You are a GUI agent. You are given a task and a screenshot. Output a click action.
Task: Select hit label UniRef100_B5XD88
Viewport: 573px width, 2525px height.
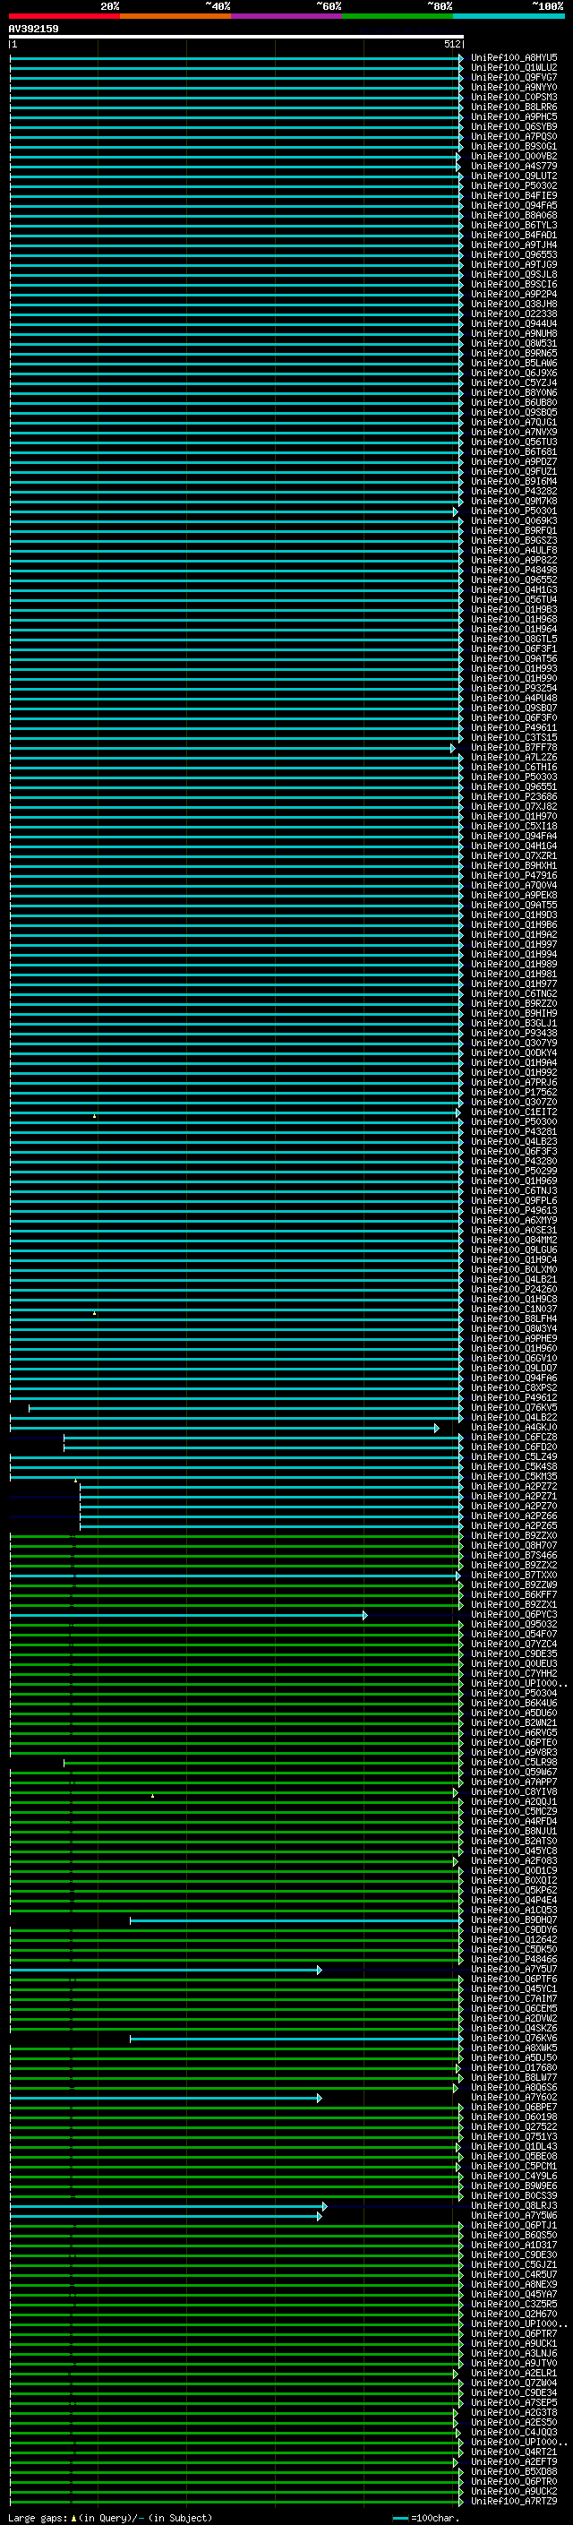514,2471
